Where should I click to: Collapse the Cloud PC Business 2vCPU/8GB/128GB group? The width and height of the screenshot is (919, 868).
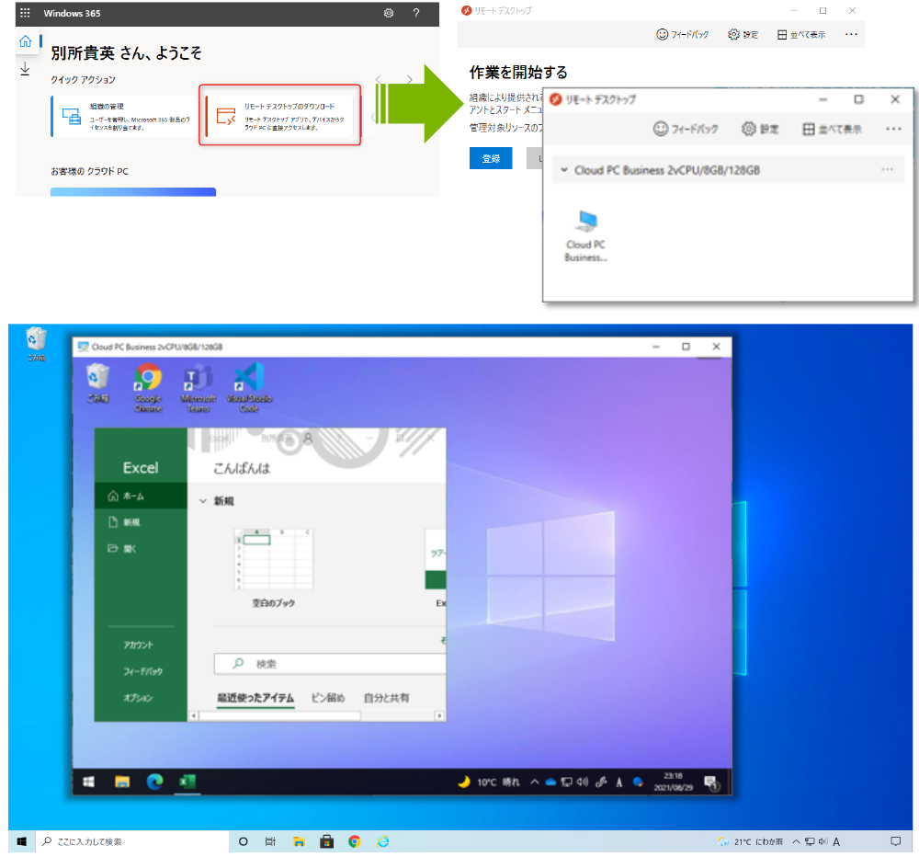564,170
